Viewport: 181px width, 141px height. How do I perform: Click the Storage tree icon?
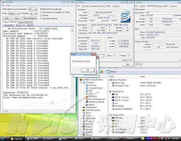[84, 121]
